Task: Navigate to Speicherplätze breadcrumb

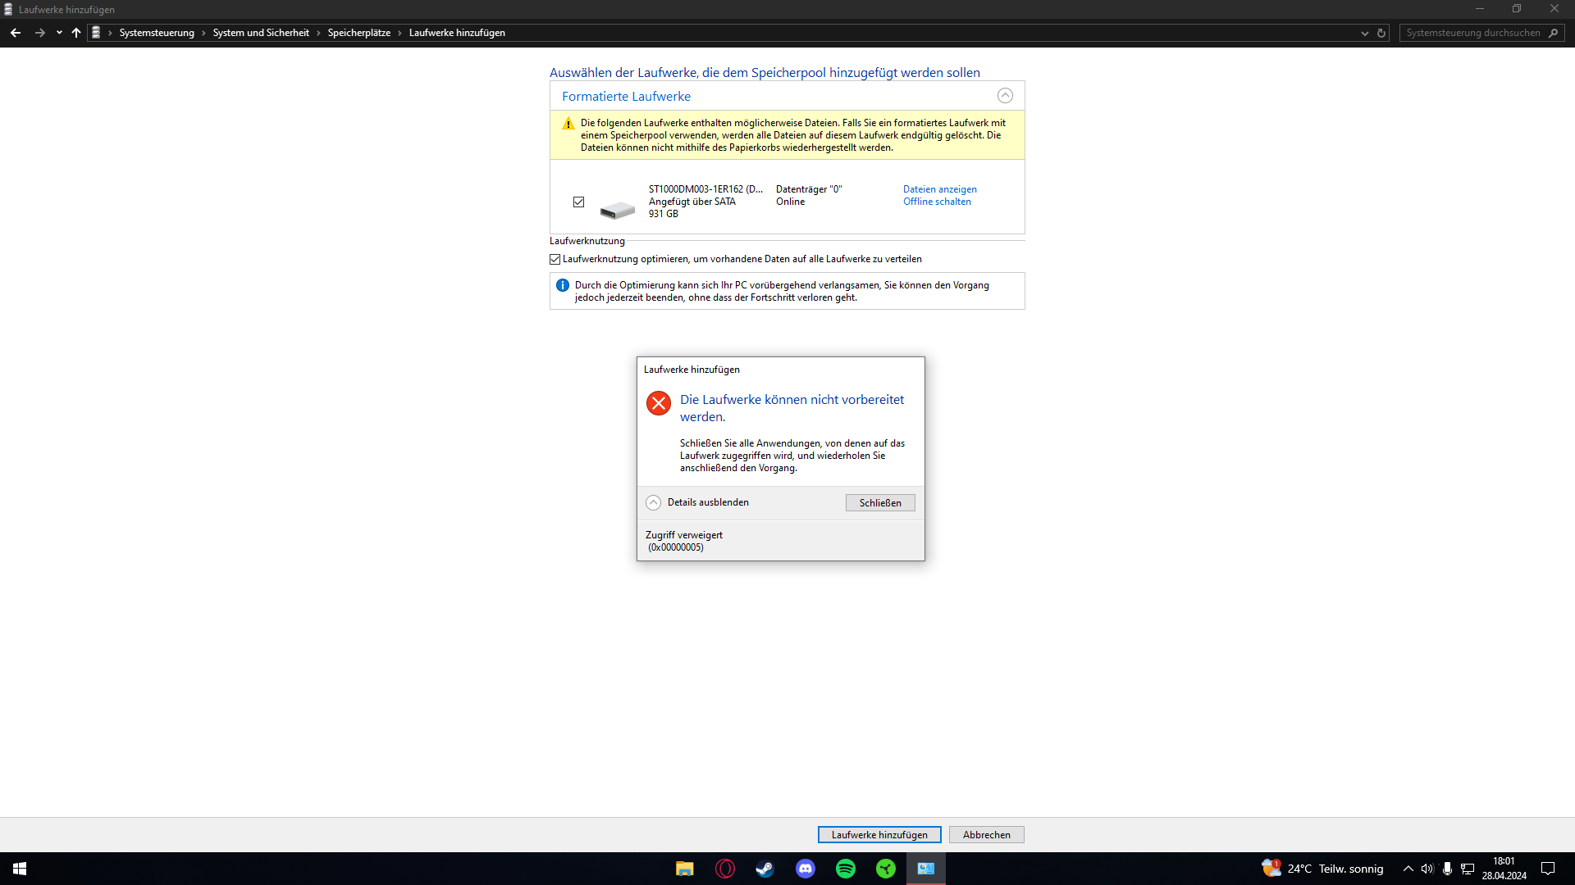Action: [x=359, y=33]
